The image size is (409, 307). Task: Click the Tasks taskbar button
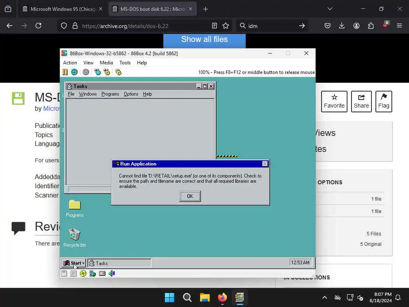pyautogui.click(x=119, y=263)
